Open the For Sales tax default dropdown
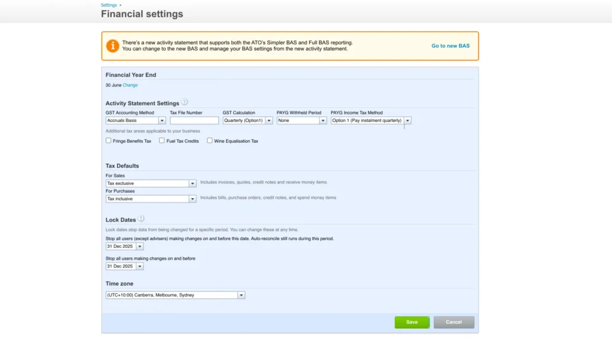Screen dimensions: 612x344 pyautogui.click(x=192, y=183)
